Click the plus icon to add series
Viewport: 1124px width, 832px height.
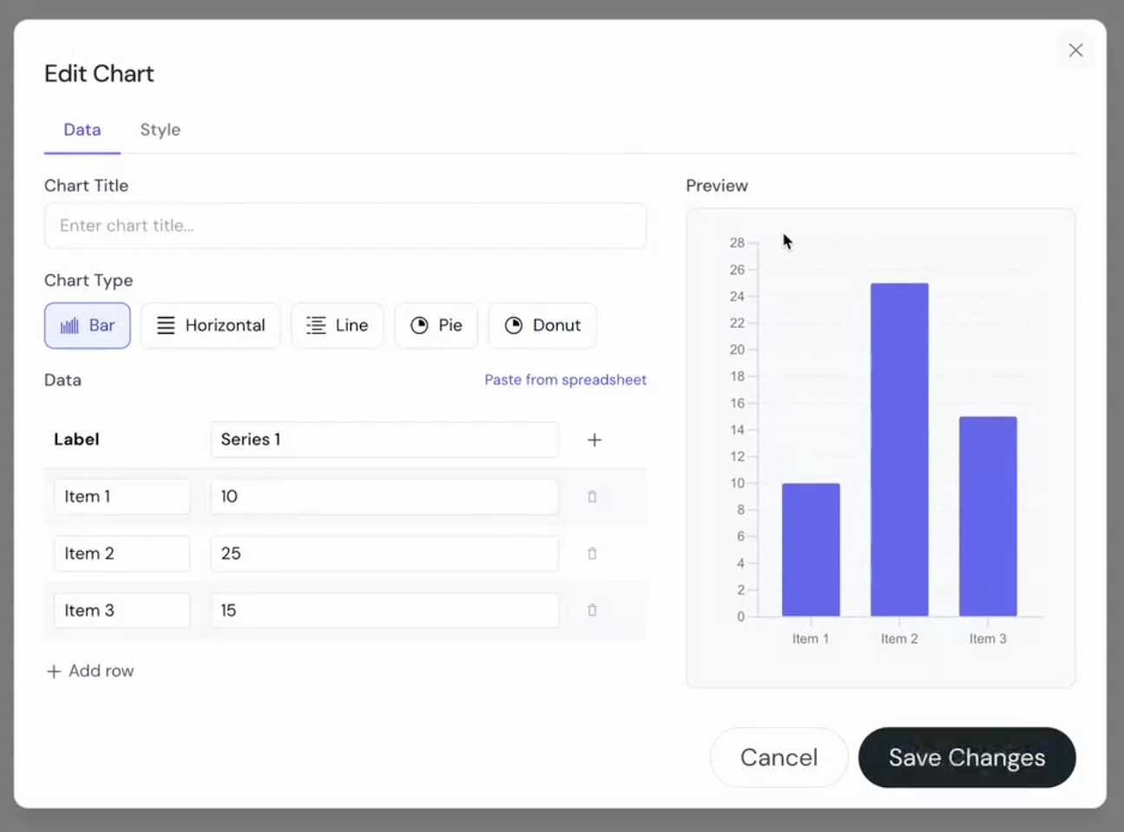[x=594, y=440]
